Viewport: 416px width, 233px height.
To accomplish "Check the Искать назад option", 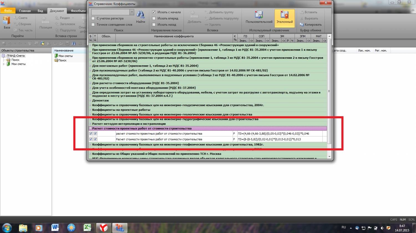I will pyautogui.click(x=154, y=25).
